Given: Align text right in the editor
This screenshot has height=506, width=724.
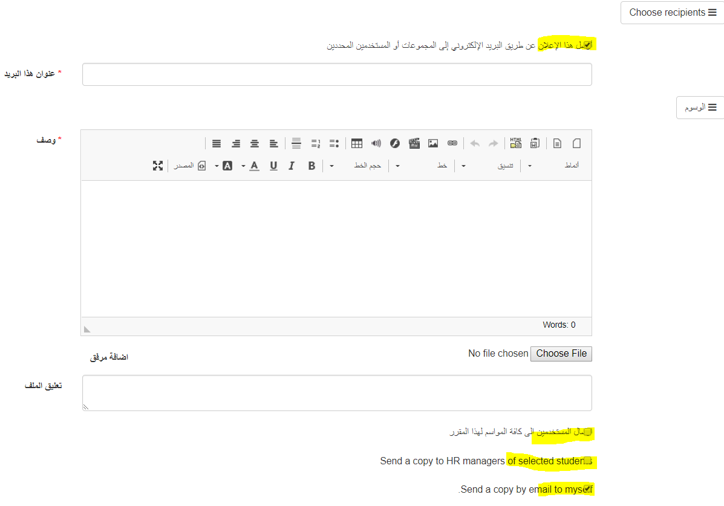Looking at the screenshot, I should coord(235,144).
